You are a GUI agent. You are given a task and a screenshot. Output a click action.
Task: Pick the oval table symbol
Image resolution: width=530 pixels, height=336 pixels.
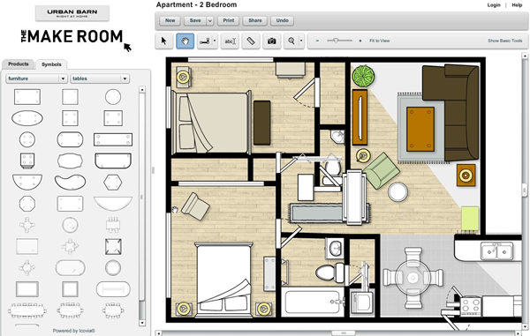(x=27, y=118)
